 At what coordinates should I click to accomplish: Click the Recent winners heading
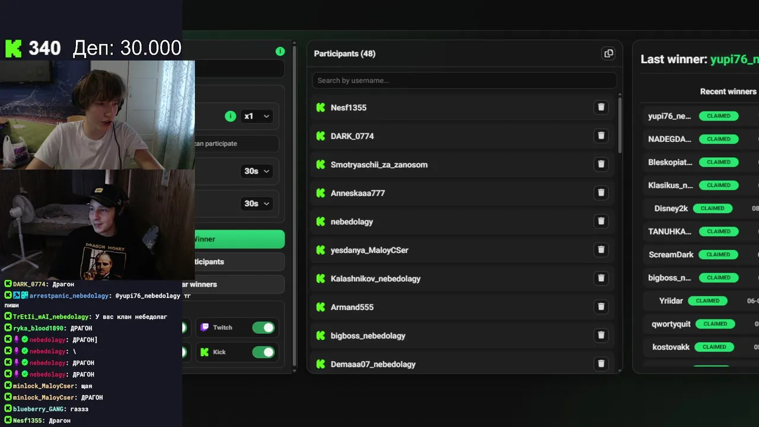(728, 91)
